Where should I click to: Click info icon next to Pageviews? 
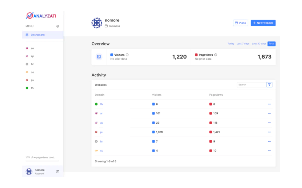tap(216, 55)
